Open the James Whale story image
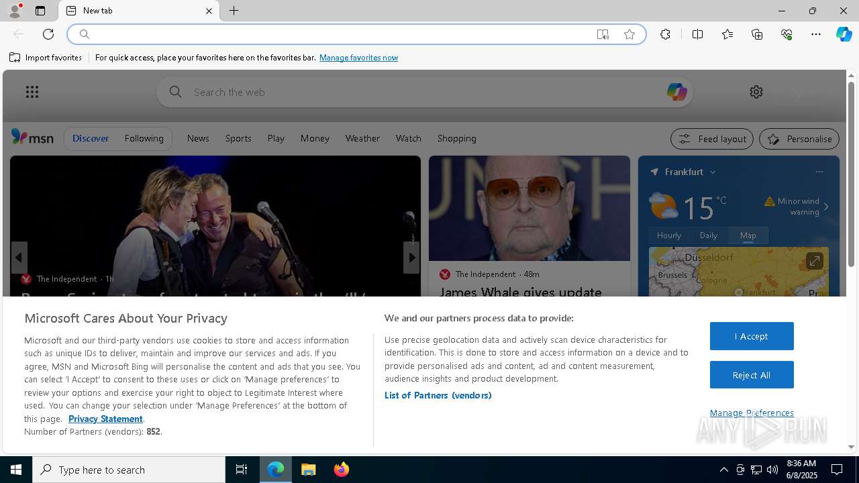The height and width of the screenshot is (483, 859). point(529,209)
